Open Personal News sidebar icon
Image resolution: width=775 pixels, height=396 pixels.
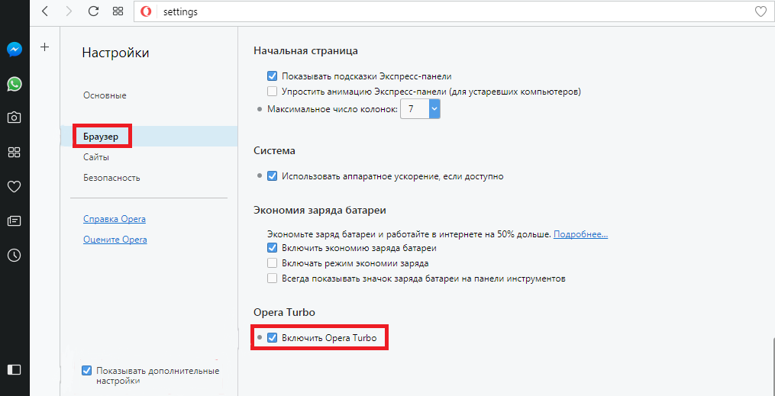pyautogui.click(x=14, y=221)
